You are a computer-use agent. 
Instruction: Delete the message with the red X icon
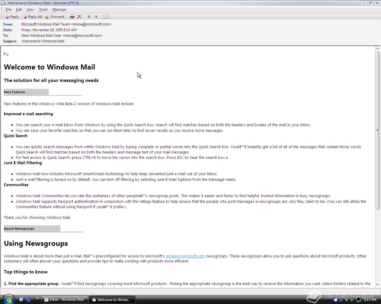tap(79, 17)
